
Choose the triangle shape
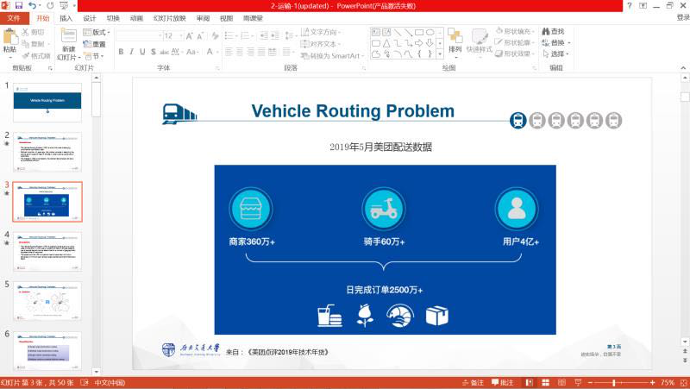coord(386,43)
